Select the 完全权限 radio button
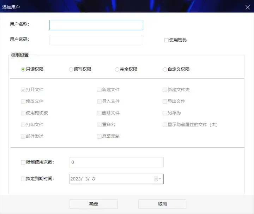The width and height of the screenshot is (254, 214). (117, 69)
